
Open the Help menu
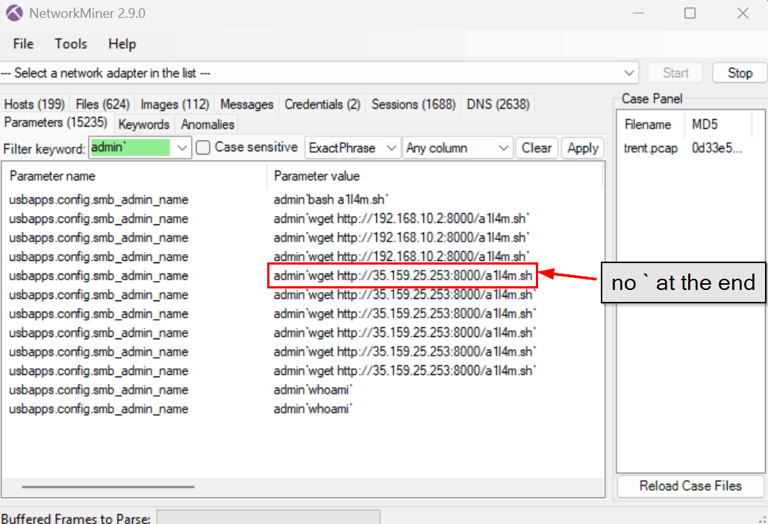point(122,44)
